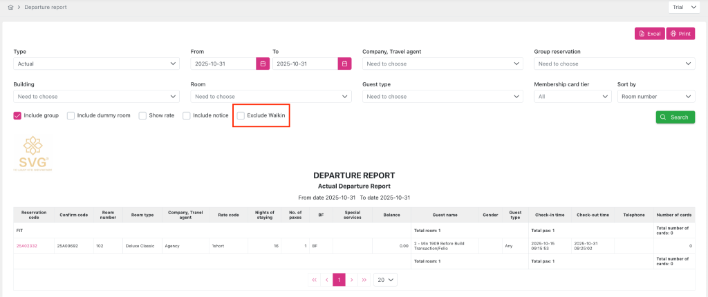This screenshot has height=297, width=708.
Task: Open reservation code 25A02332 link
Action: point(28,245)
